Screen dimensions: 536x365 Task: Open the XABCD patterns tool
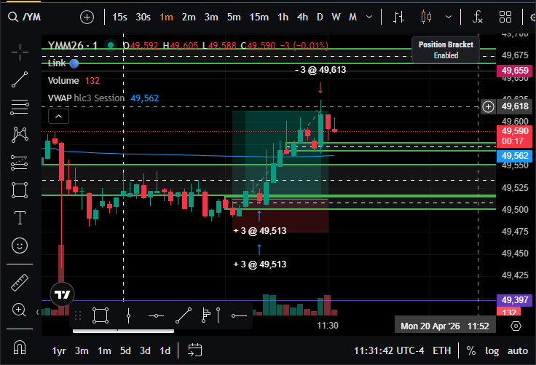20,135
